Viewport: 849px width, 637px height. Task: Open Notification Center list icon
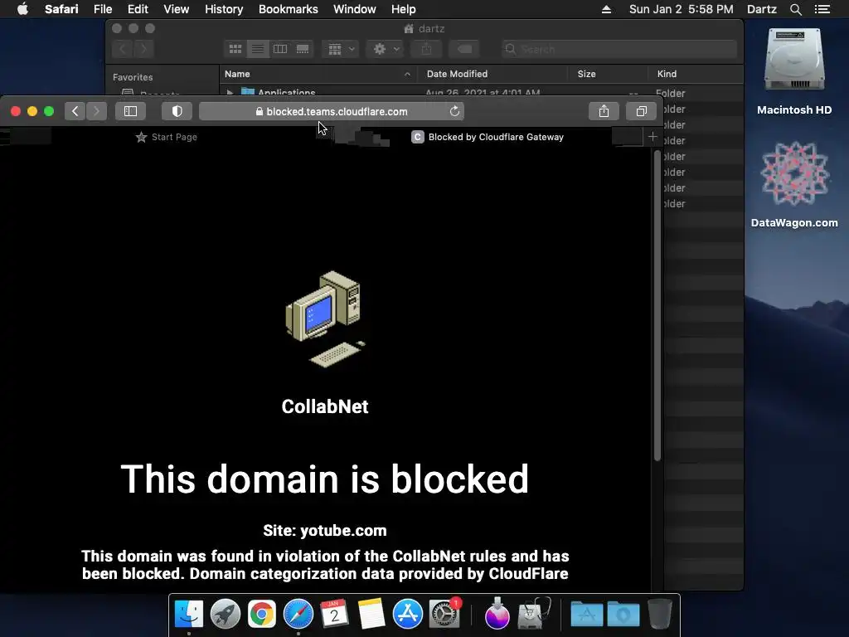[x=822, y=9]
